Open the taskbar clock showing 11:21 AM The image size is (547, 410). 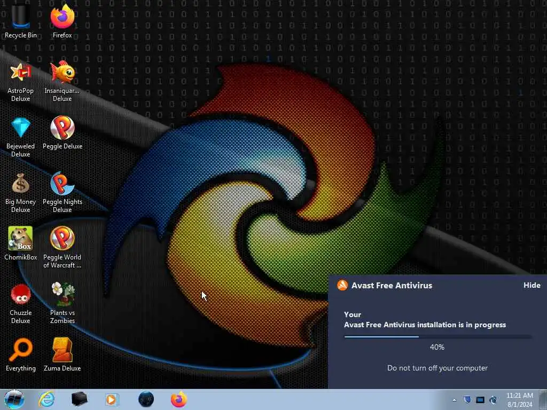coord(520,400)
